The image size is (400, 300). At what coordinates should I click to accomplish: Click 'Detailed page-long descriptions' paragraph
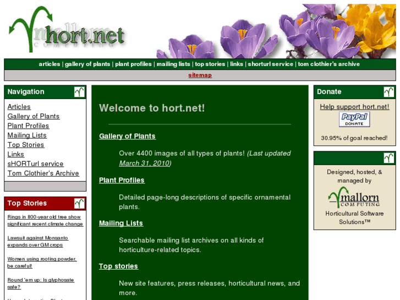point(205,202)
